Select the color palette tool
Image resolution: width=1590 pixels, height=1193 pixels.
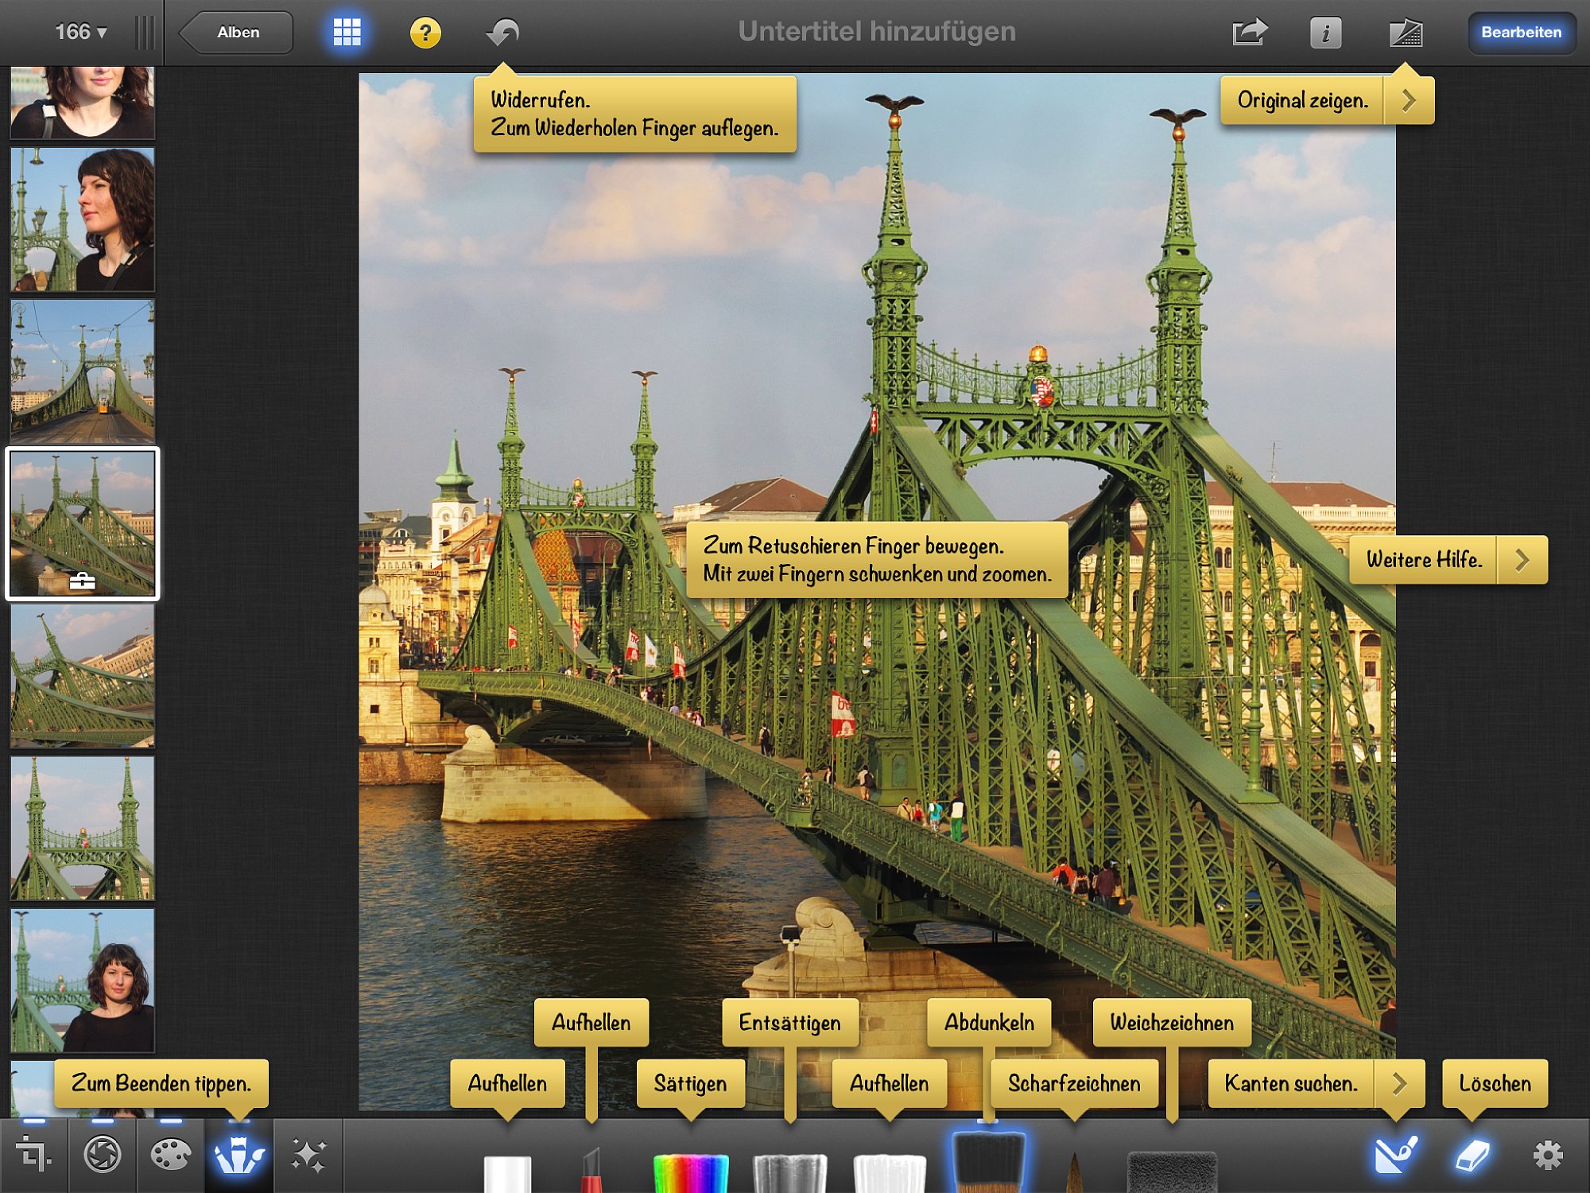170,1154
